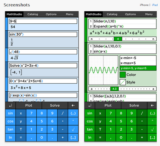Image resolution: width=160 pixels, height=146 pixels.
Task: Tap the T key on blue keypad
Action: tap(21, 129)
